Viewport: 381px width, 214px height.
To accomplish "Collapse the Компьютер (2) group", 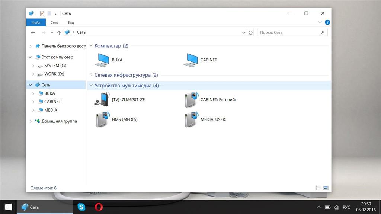I will tap(91, 45).
